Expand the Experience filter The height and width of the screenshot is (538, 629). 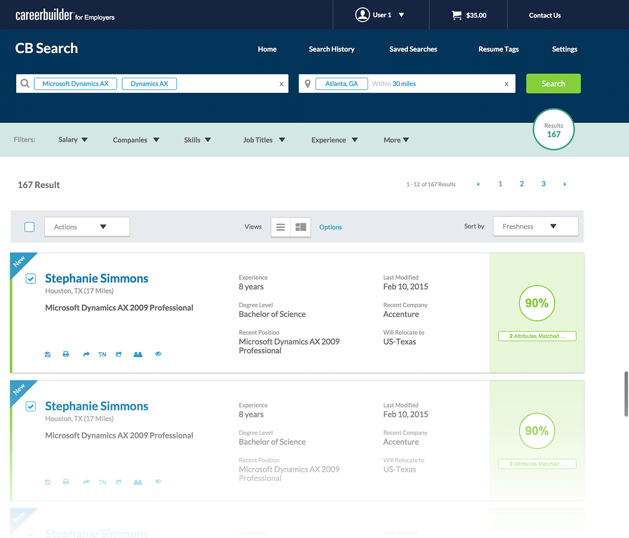[x=334, y=140]
